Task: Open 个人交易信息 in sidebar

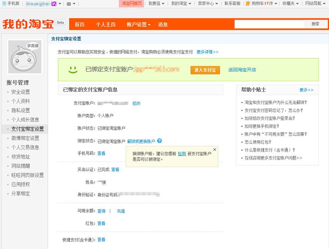Action: (25, 148)
